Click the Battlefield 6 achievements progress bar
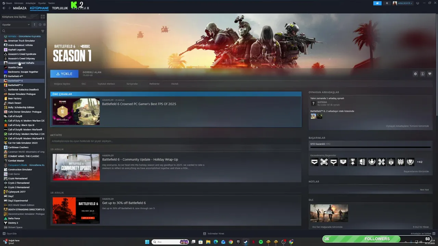 [x=370, y=147]
